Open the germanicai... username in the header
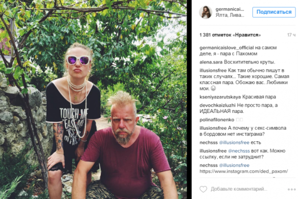The image size is (298, 199). (x=229, y=9)
